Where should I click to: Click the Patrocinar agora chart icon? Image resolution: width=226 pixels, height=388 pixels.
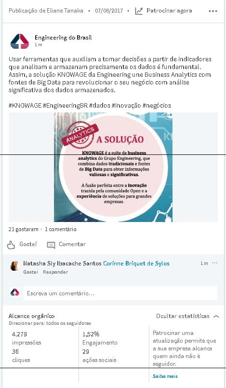[x=139, y=11]
